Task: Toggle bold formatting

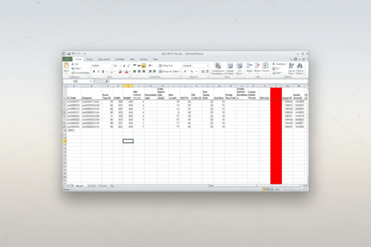Action: [94, 71]
